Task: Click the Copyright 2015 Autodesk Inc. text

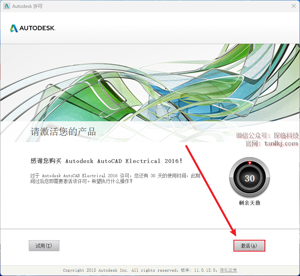Action: pyautogui.click(x=95, y=270)
